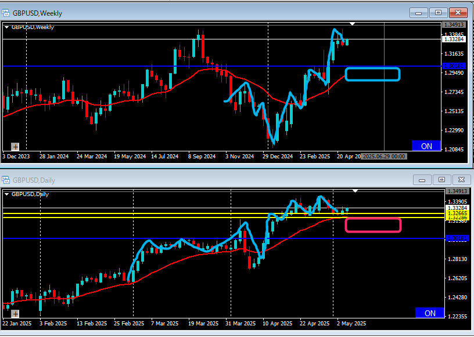Click the 1.28130 price on the Daily scale
This screenshot has width=474, height=337.
pos(457,259)
